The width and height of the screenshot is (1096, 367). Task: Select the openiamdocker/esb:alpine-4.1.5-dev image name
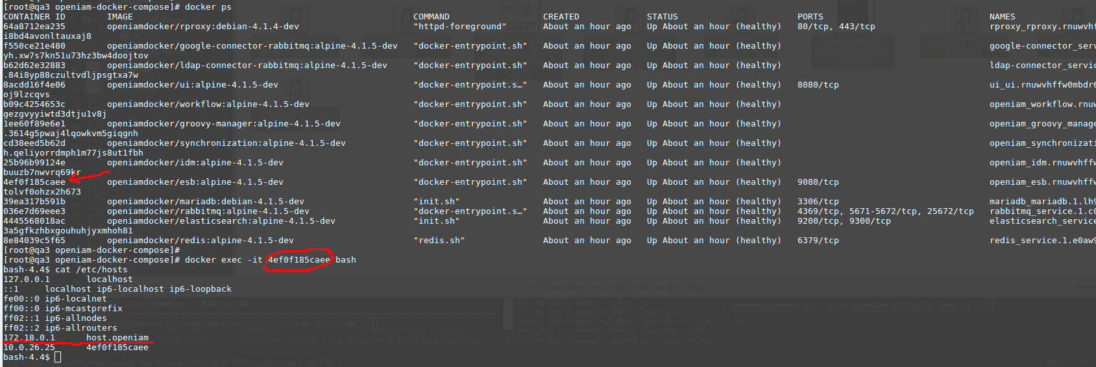tap(195, 182)
